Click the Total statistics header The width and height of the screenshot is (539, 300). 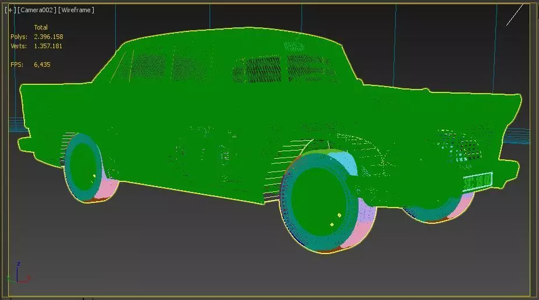[41, 27]
